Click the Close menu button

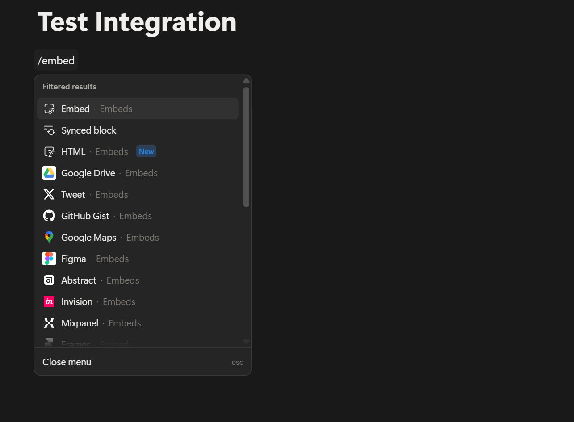pyautogui.click(x=143, y=362)
